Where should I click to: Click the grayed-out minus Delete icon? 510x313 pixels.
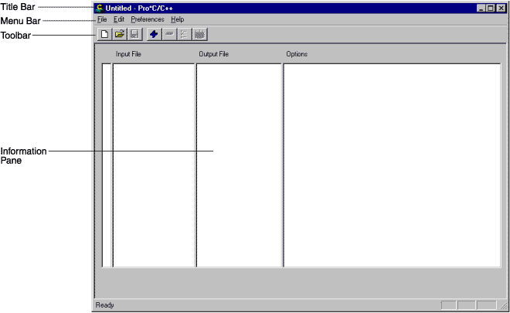[169, 35]
